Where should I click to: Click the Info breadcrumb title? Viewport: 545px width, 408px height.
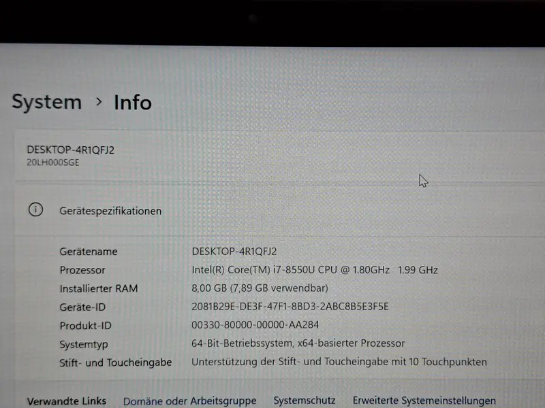pos(133,103)
